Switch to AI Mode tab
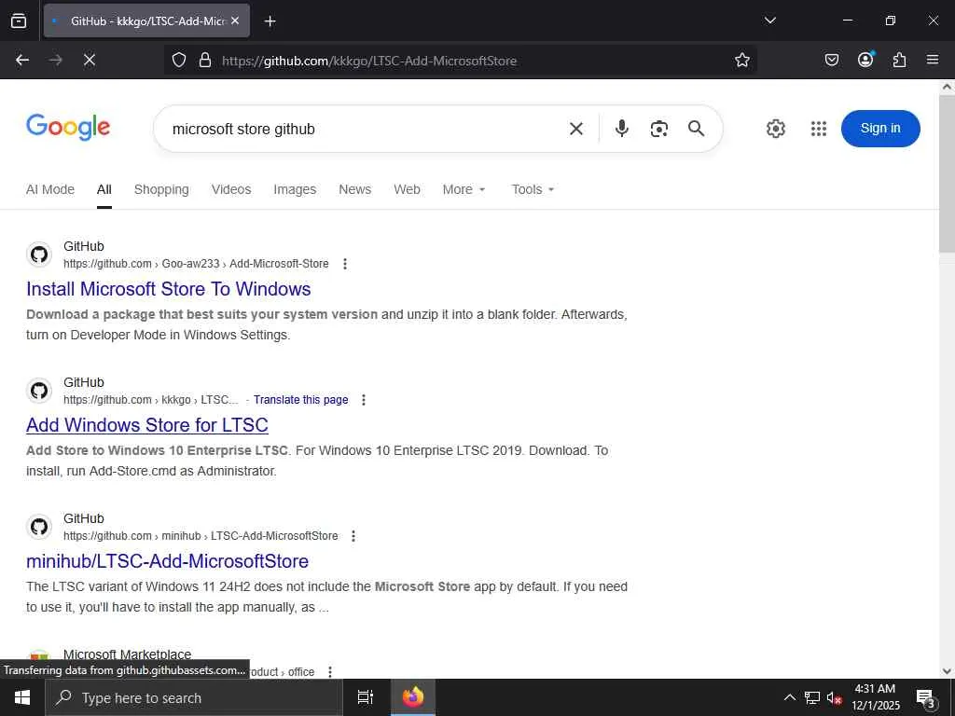 [50, 189]
